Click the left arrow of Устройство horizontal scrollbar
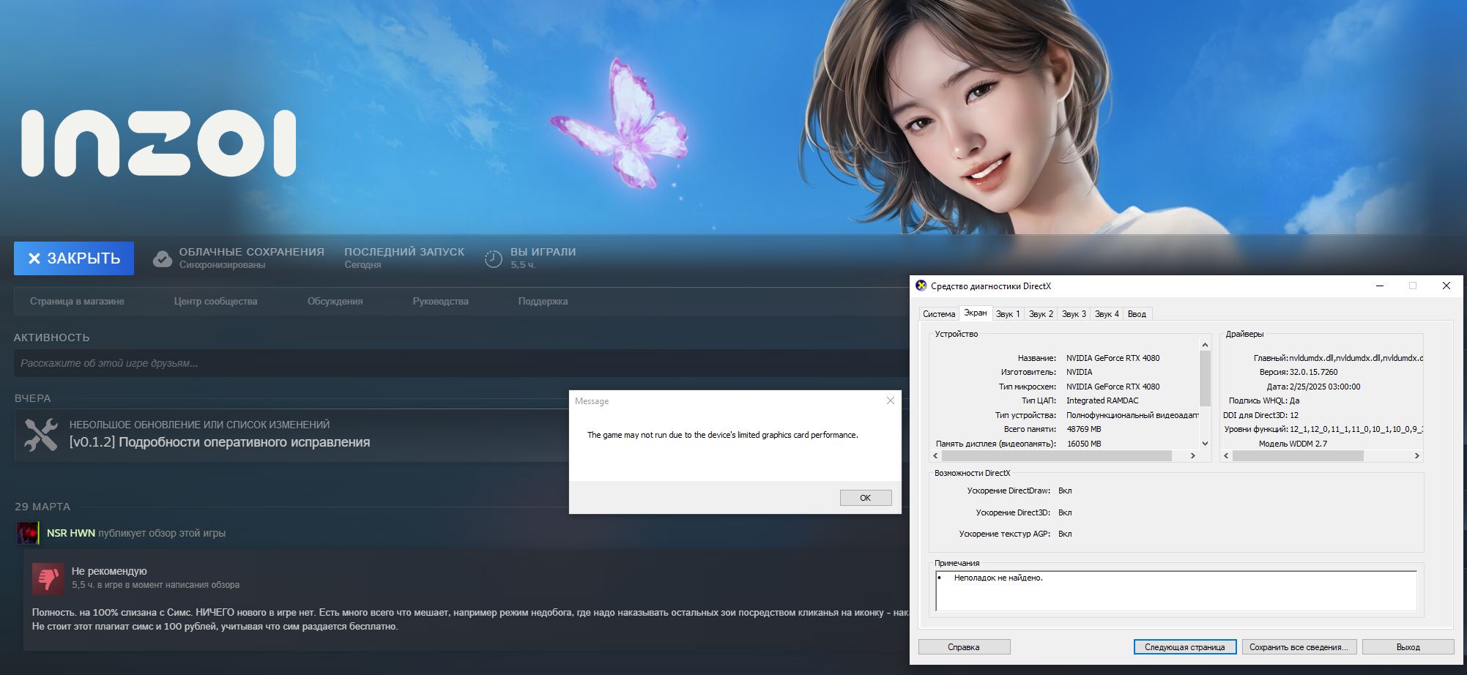 (x=935, y=455)
